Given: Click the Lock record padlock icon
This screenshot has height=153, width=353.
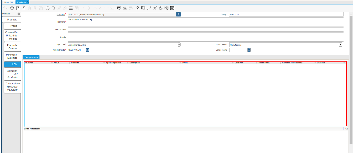Looking at the screenshot, I should [137, 8].
